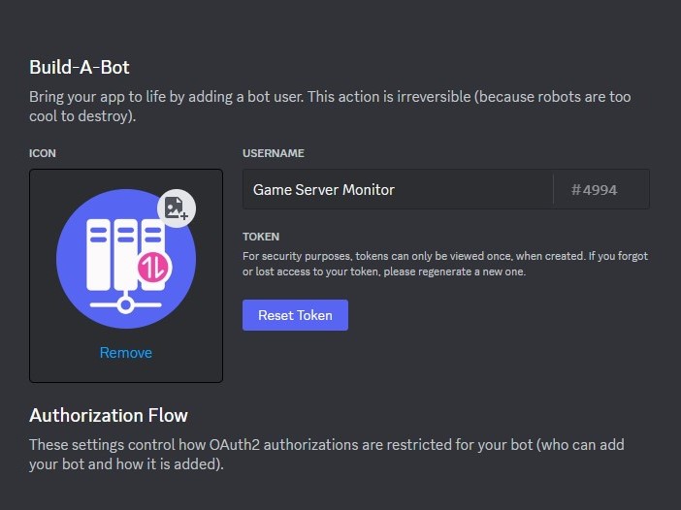Click the ICON section label
The width and height of the screenshot is (681, 510).
point(43,153)
